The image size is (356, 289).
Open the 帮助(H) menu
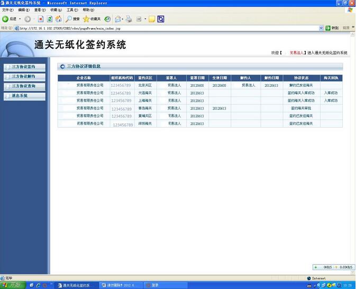pos(88,10)
